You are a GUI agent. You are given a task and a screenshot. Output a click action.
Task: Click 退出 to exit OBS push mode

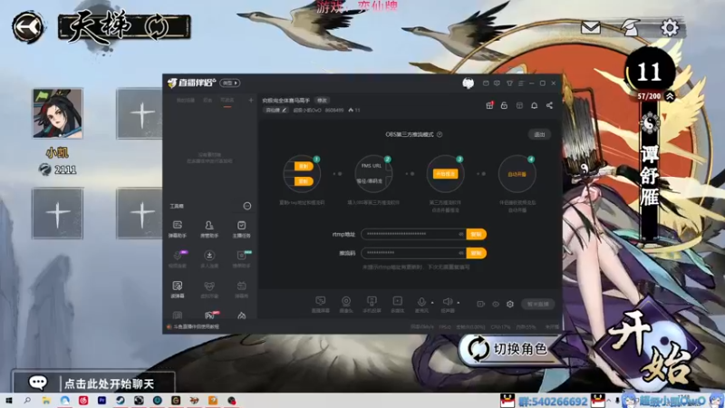pyautogui.click(x=539, y=134)
